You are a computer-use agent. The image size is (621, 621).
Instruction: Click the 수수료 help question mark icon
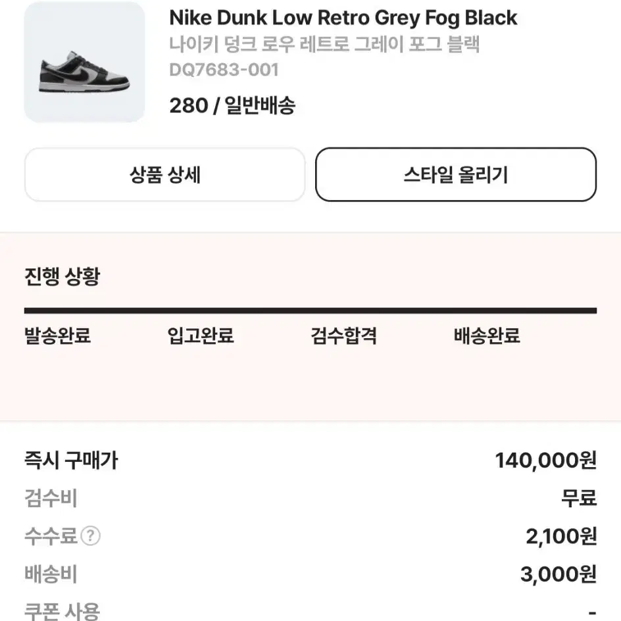(90, 536)
